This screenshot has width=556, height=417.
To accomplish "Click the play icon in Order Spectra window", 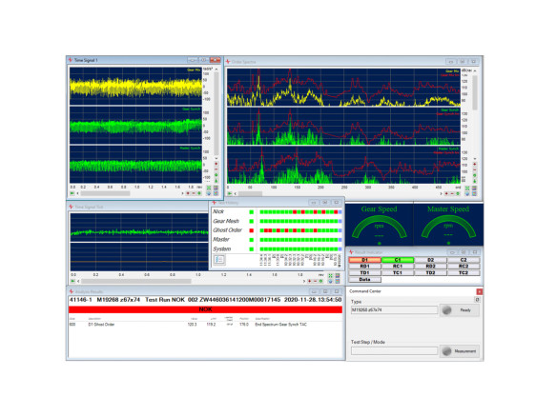I will point(230,193).
